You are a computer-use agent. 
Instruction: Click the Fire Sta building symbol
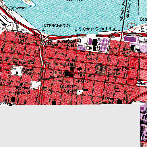point(16,63)
